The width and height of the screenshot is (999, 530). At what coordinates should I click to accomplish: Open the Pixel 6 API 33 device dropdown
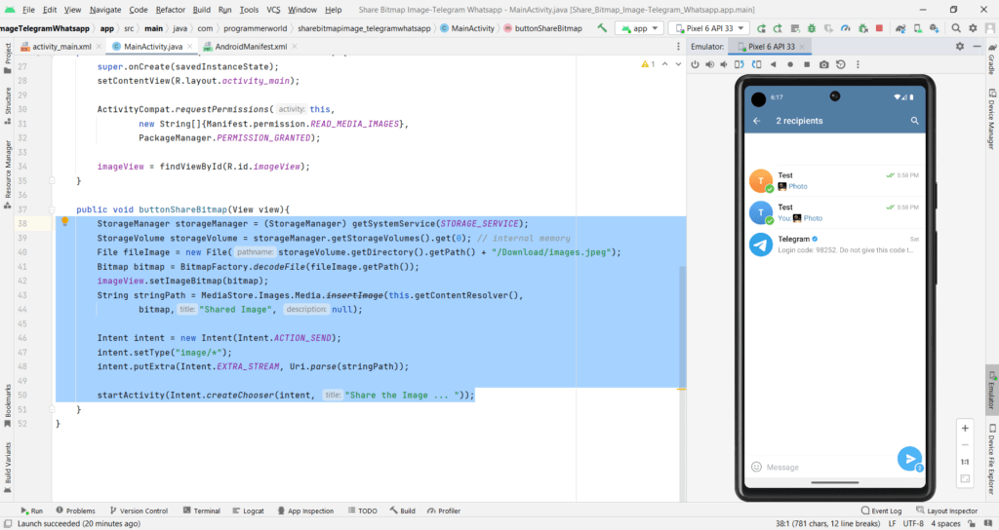click(709, 28)
